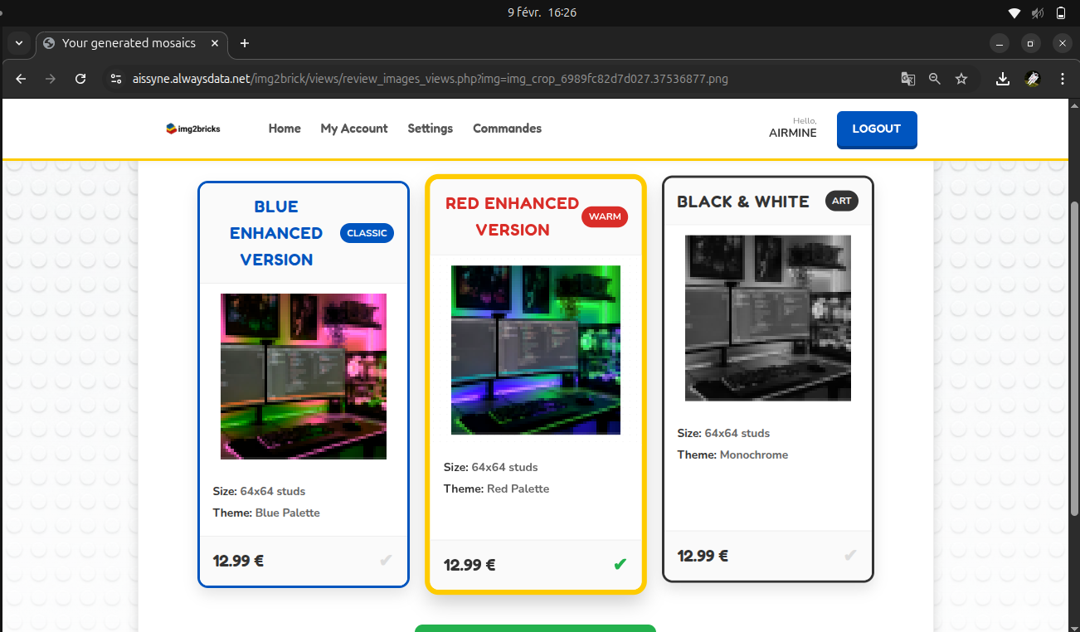Image resolution: width=1080 pixels, height=632 pixels.
Task: Select the Black & White checkmark
Action: (849, 556)
